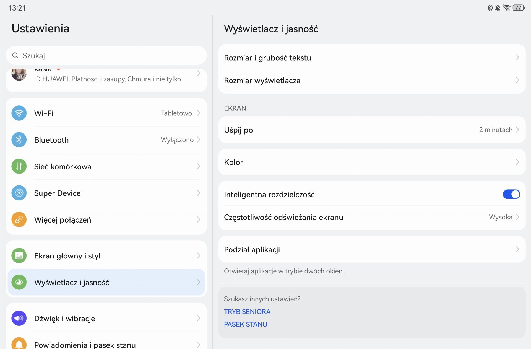Tap the Bluetooth icon in sidebar
The width and height of the screenshot is (531, 349).
(19, 140)
